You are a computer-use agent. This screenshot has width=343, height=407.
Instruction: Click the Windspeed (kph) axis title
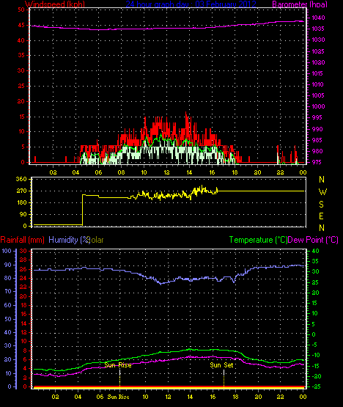point(55,4)
